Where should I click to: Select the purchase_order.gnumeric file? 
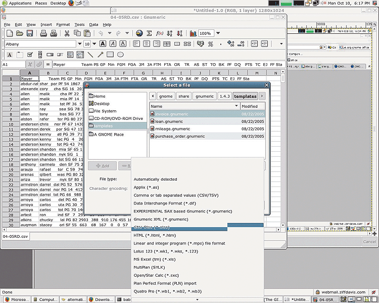(x=207, y=136)
